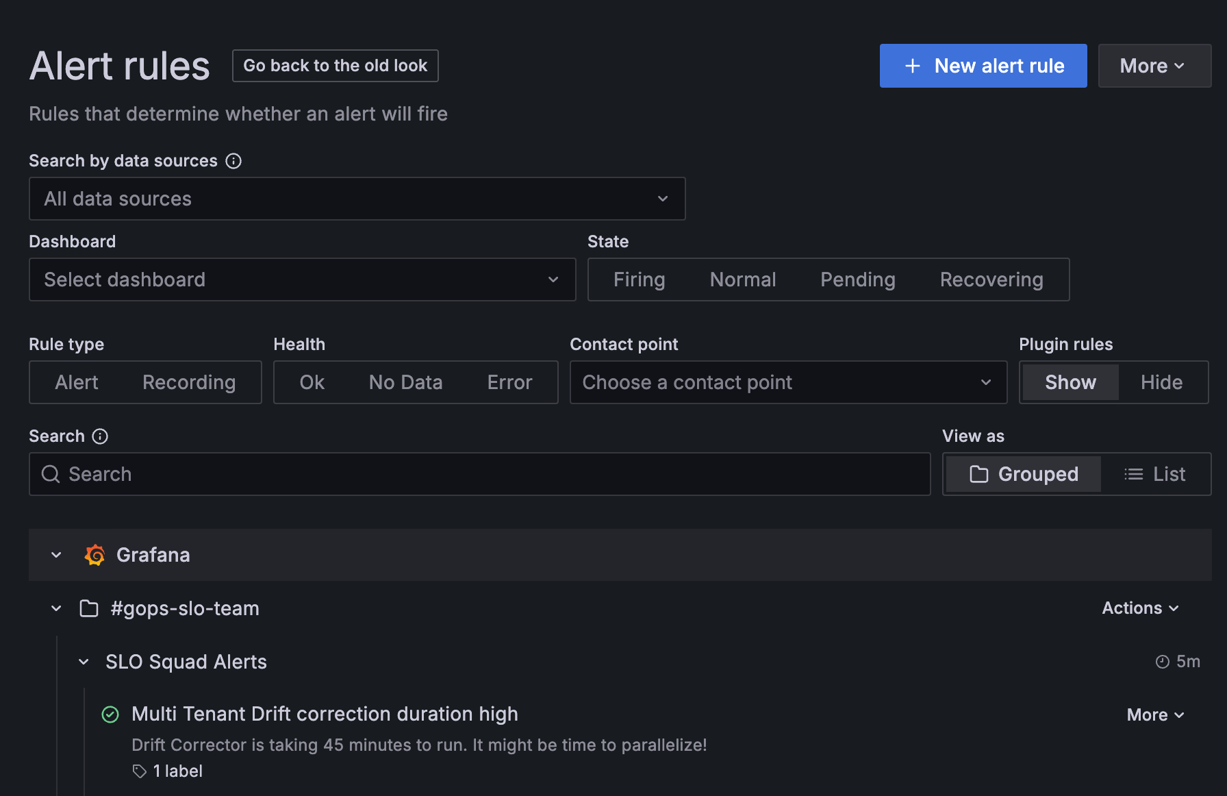Click the info icon next to Search label
This screenshot has width=1227, height=796.
pyautogui.click(x=100, y=436)
